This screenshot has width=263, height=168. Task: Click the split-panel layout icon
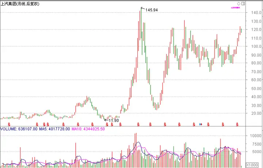243,3
